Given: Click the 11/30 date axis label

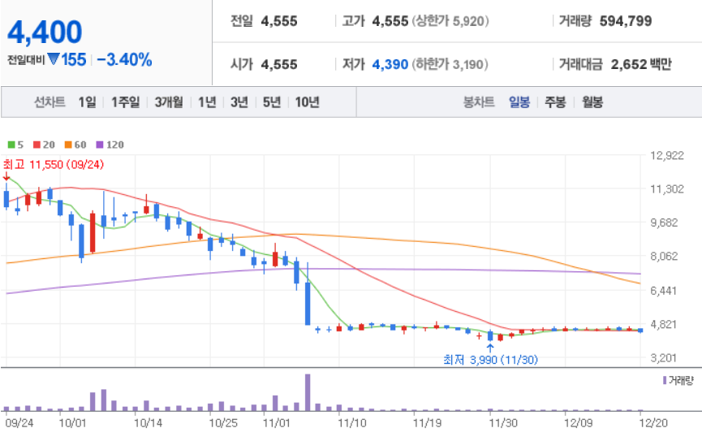Looking at the screenshot, I should click(x=503, y=423).
